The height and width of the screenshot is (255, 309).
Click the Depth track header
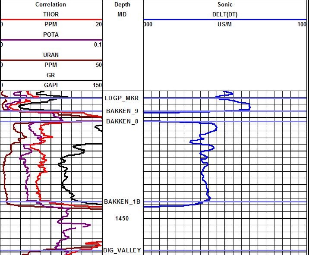[x=122, y=4]
